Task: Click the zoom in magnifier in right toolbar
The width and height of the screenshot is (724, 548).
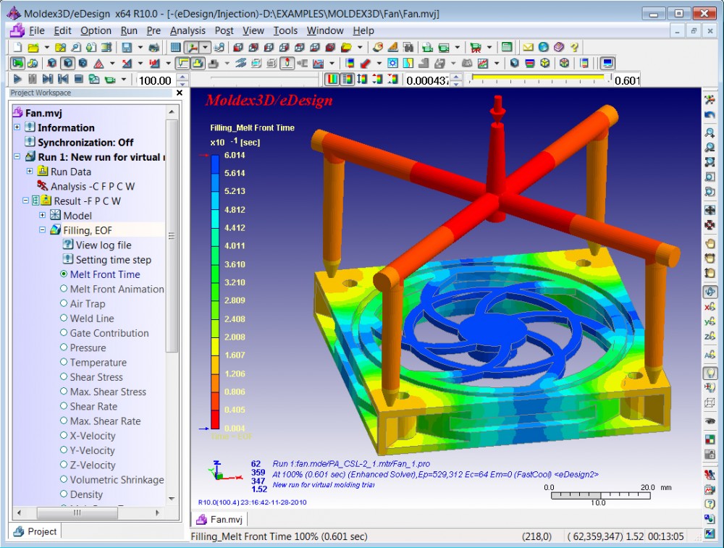Action: coord(710,133)
